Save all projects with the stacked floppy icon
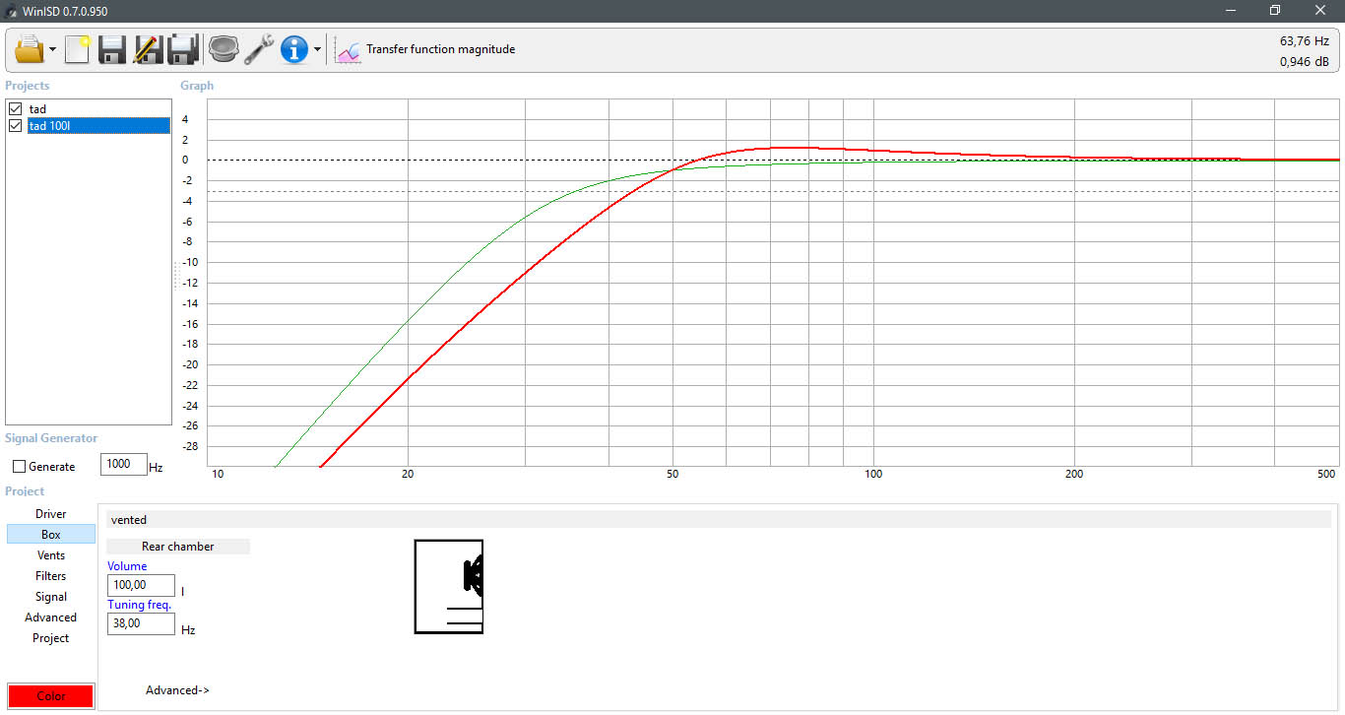Image resolution: width=1345 pixels, height=715 pixels. pyautogui.click(x=183, y=49)
